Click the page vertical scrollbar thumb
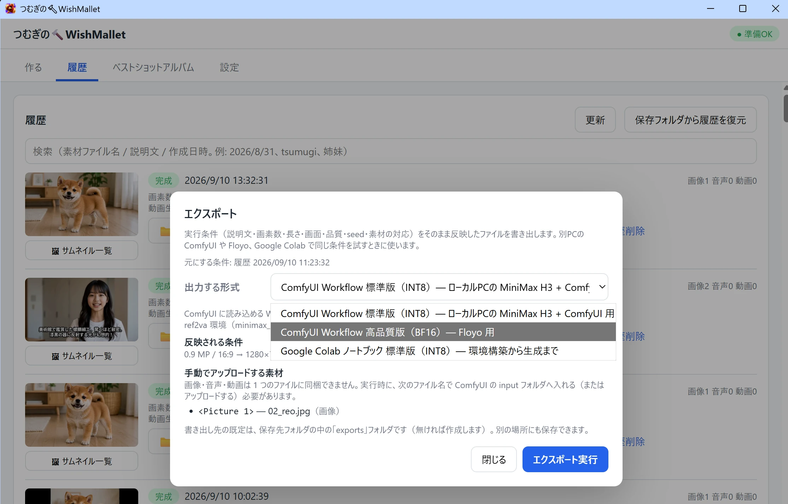The image size is (788, 504). (786, 109)
